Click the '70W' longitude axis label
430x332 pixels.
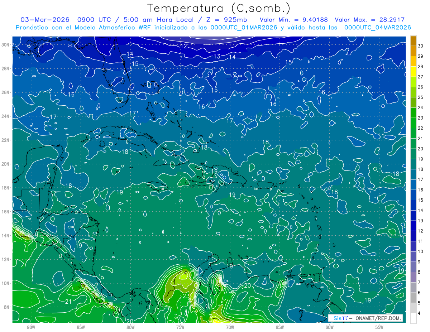point(230,327)
